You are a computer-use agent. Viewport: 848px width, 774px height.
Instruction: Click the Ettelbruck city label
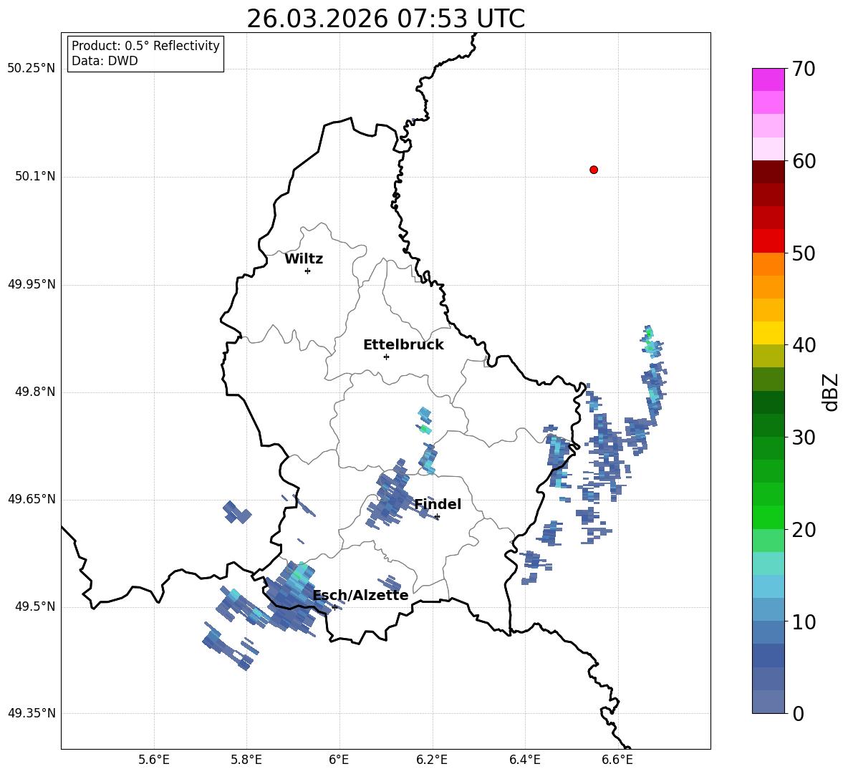click(x=403, y=345)
